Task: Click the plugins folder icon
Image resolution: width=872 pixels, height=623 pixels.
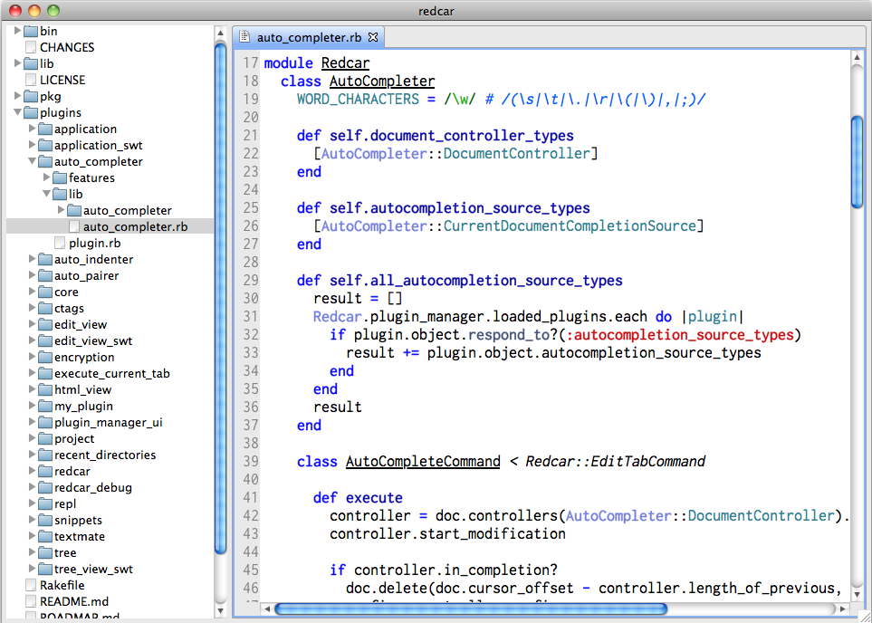Action: [31, 112]
